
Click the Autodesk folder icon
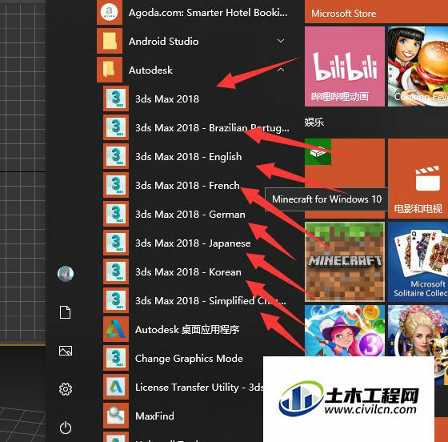[x=110, y=70]
